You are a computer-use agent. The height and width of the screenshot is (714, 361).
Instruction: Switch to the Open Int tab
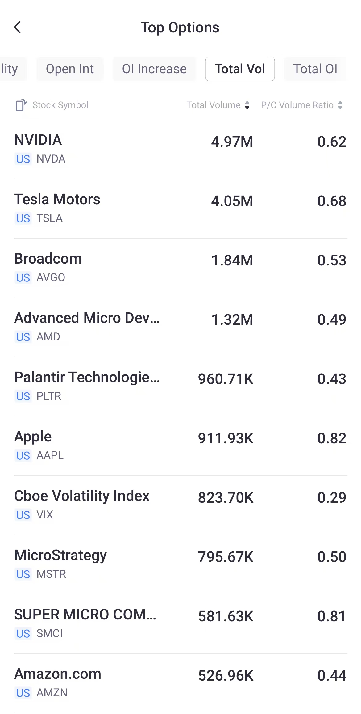click(70, 69)
